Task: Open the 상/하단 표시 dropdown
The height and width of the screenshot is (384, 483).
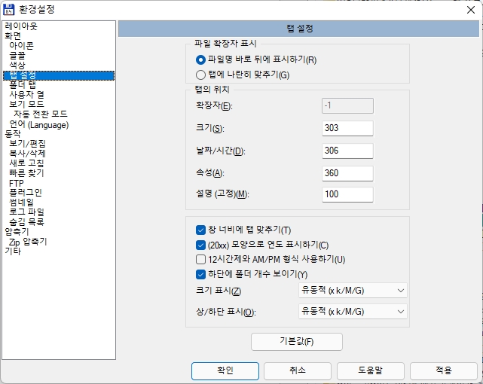Action: click(353, 312)
